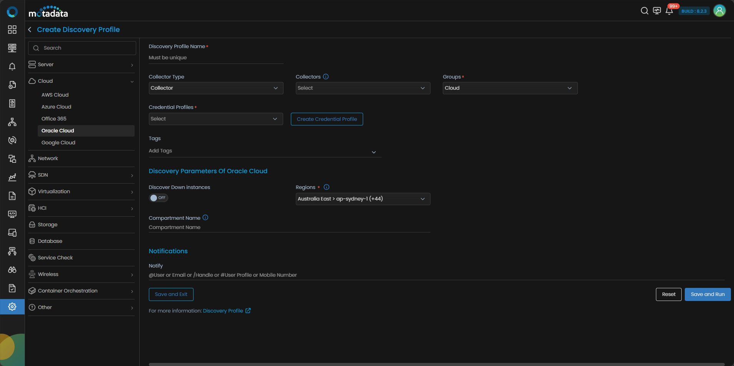Click the Save and Run button
The image size is (734, 366).
pos(708,294)
